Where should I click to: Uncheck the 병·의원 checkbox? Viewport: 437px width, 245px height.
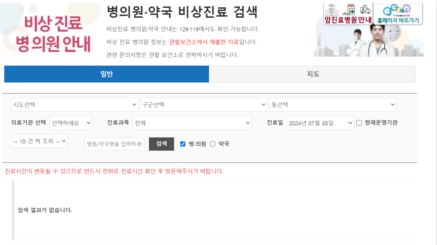[x=182, y=144]
